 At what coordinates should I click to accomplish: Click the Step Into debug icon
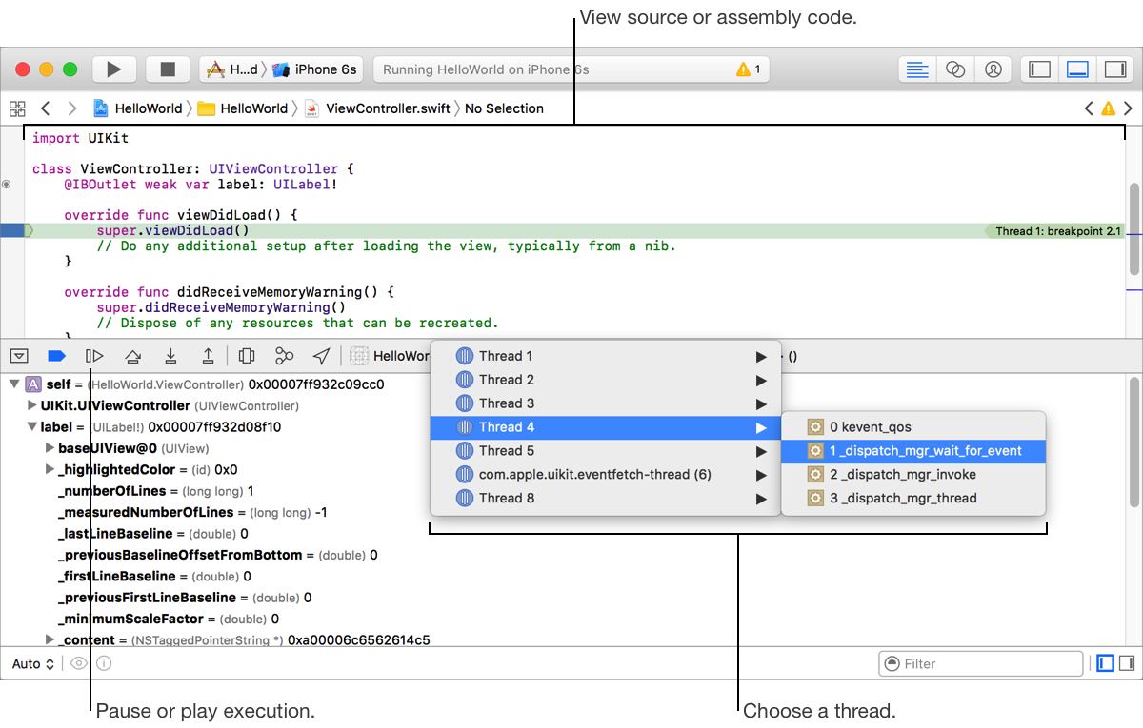click(x=170, y=356)
